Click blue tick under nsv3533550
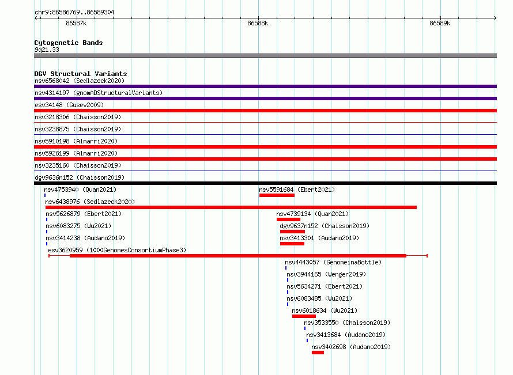The image size is (513, 375). [x=305, y=328]
